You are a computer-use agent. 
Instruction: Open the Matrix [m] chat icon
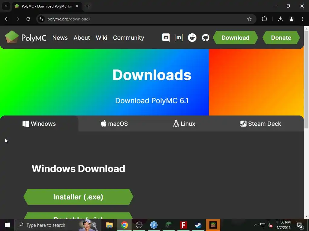click(179, 37)
